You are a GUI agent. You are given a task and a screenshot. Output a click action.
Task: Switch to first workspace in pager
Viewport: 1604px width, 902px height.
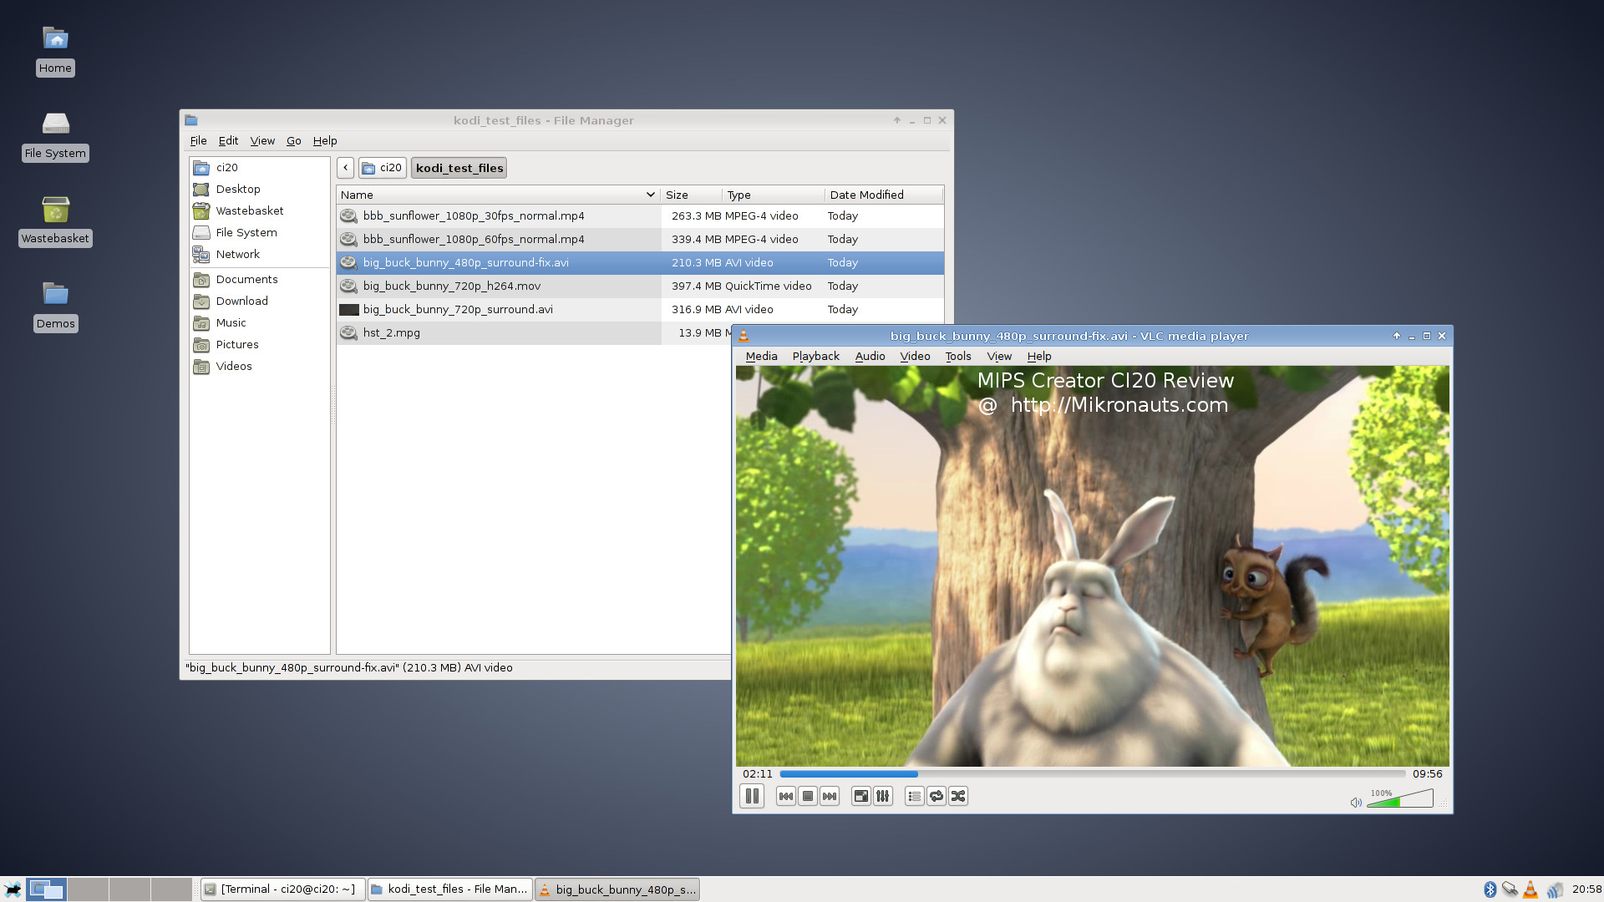(46, 889)
